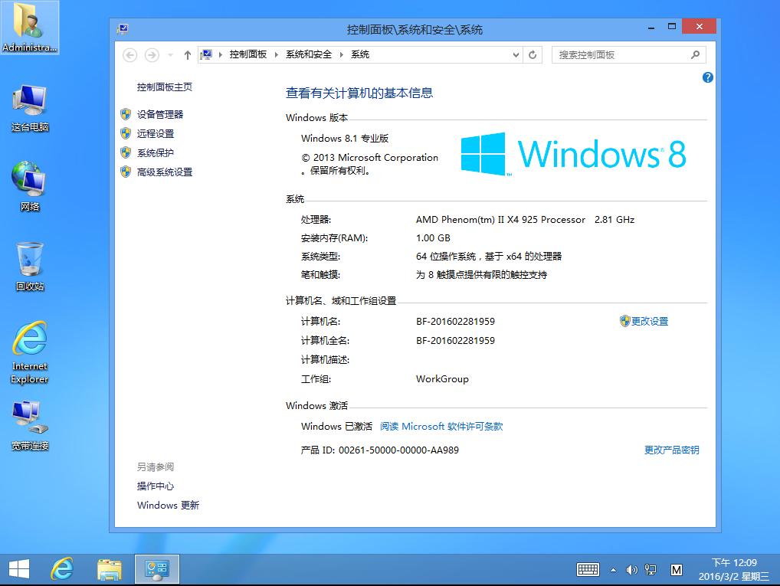Open the 回收站 recycle bin icon
This screenshot has width=780, height=586.
30,267
